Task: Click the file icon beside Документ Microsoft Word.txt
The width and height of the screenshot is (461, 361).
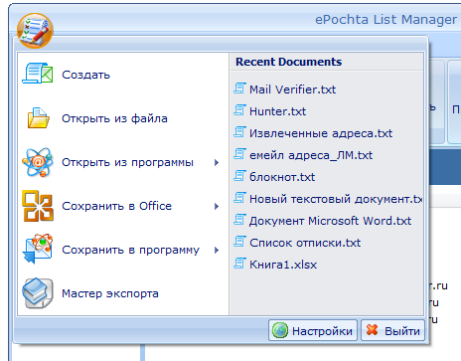Action: [x=239, y=220]
